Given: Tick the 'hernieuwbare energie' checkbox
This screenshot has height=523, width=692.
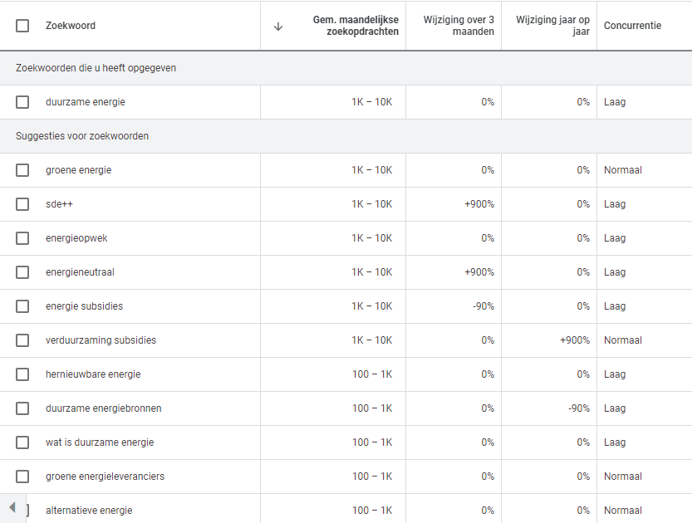Looking at the screenshot, I should 22,374.
